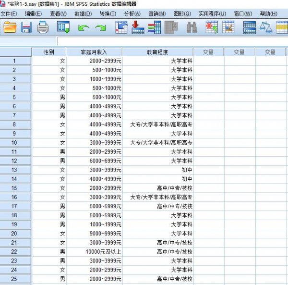Click row 3 income cell 1000~1999元
The height and width of the screenshot is (285, 288).
(x=94, y=79)
